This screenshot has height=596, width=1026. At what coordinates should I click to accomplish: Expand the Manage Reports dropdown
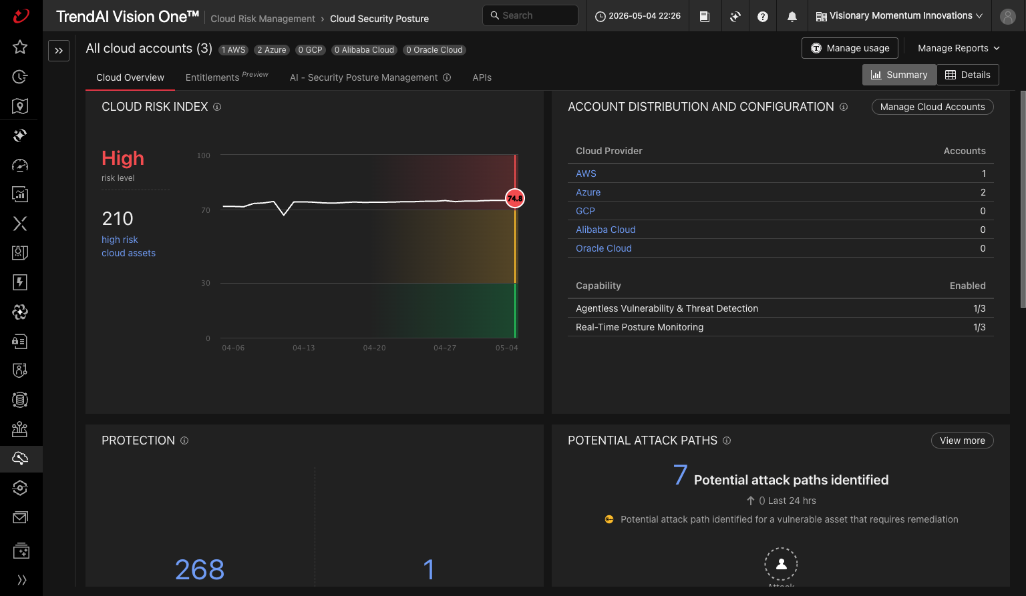pyautogui.click(x=959, y=48)
